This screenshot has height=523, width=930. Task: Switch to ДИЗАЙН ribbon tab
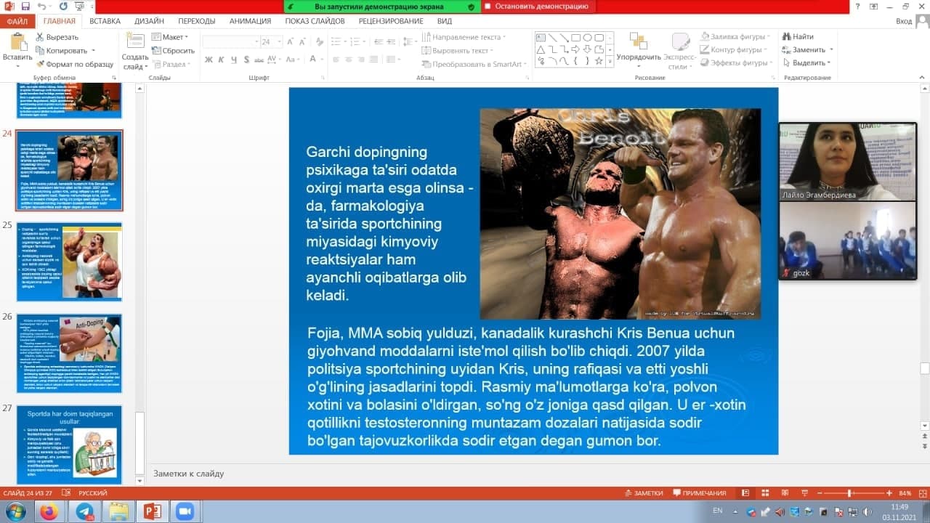(x=149, y=21)
